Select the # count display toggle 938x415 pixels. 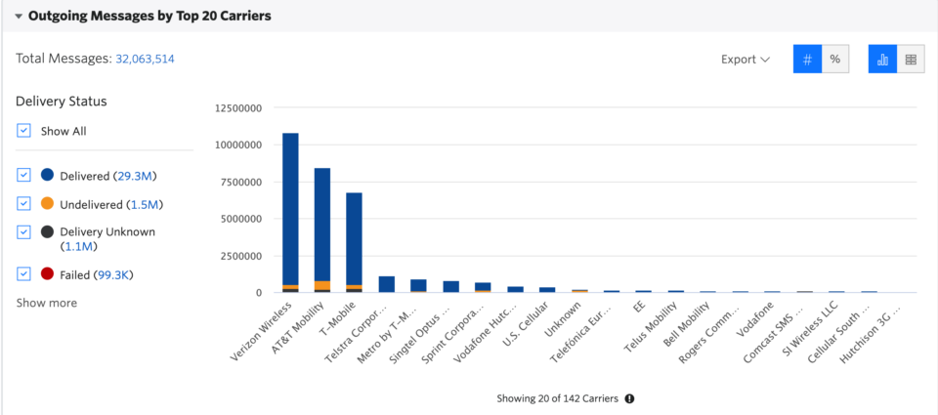click(808, 60)
